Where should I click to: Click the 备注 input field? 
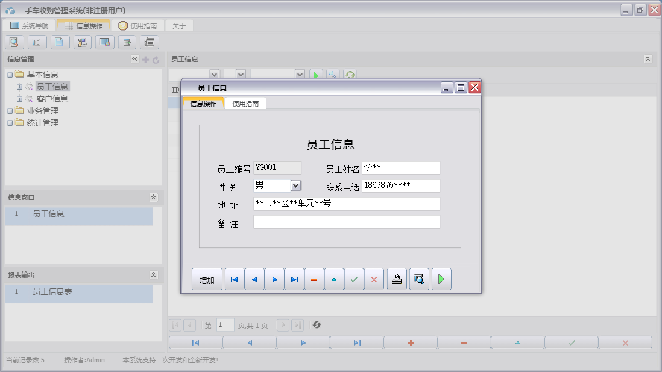[x=347, y=223]
